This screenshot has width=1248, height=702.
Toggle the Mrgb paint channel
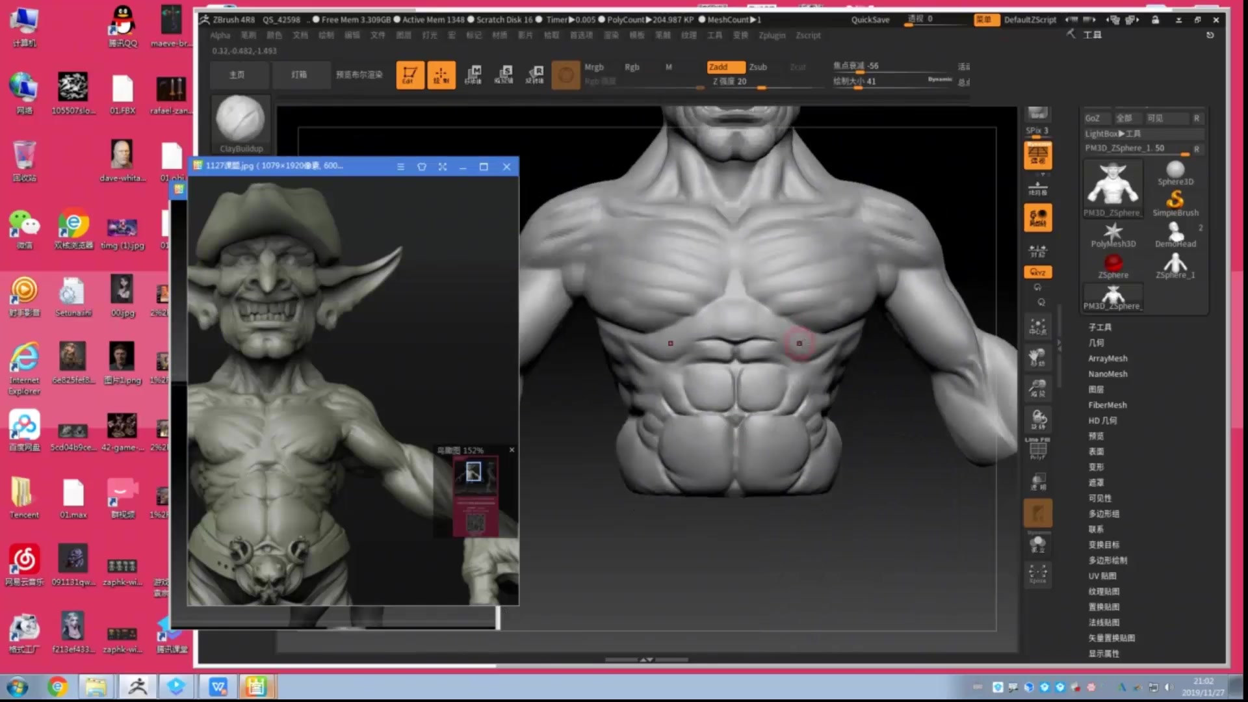(593, 66)
